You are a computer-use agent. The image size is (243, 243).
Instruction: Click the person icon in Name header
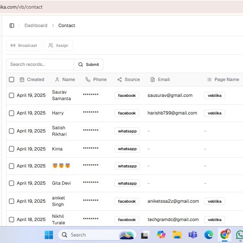click(57, 80)
